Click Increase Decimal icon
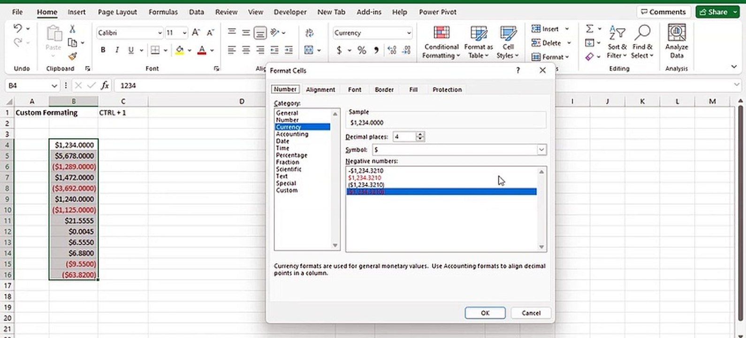This screenshot has height=338, width=746. pos(392,50)
